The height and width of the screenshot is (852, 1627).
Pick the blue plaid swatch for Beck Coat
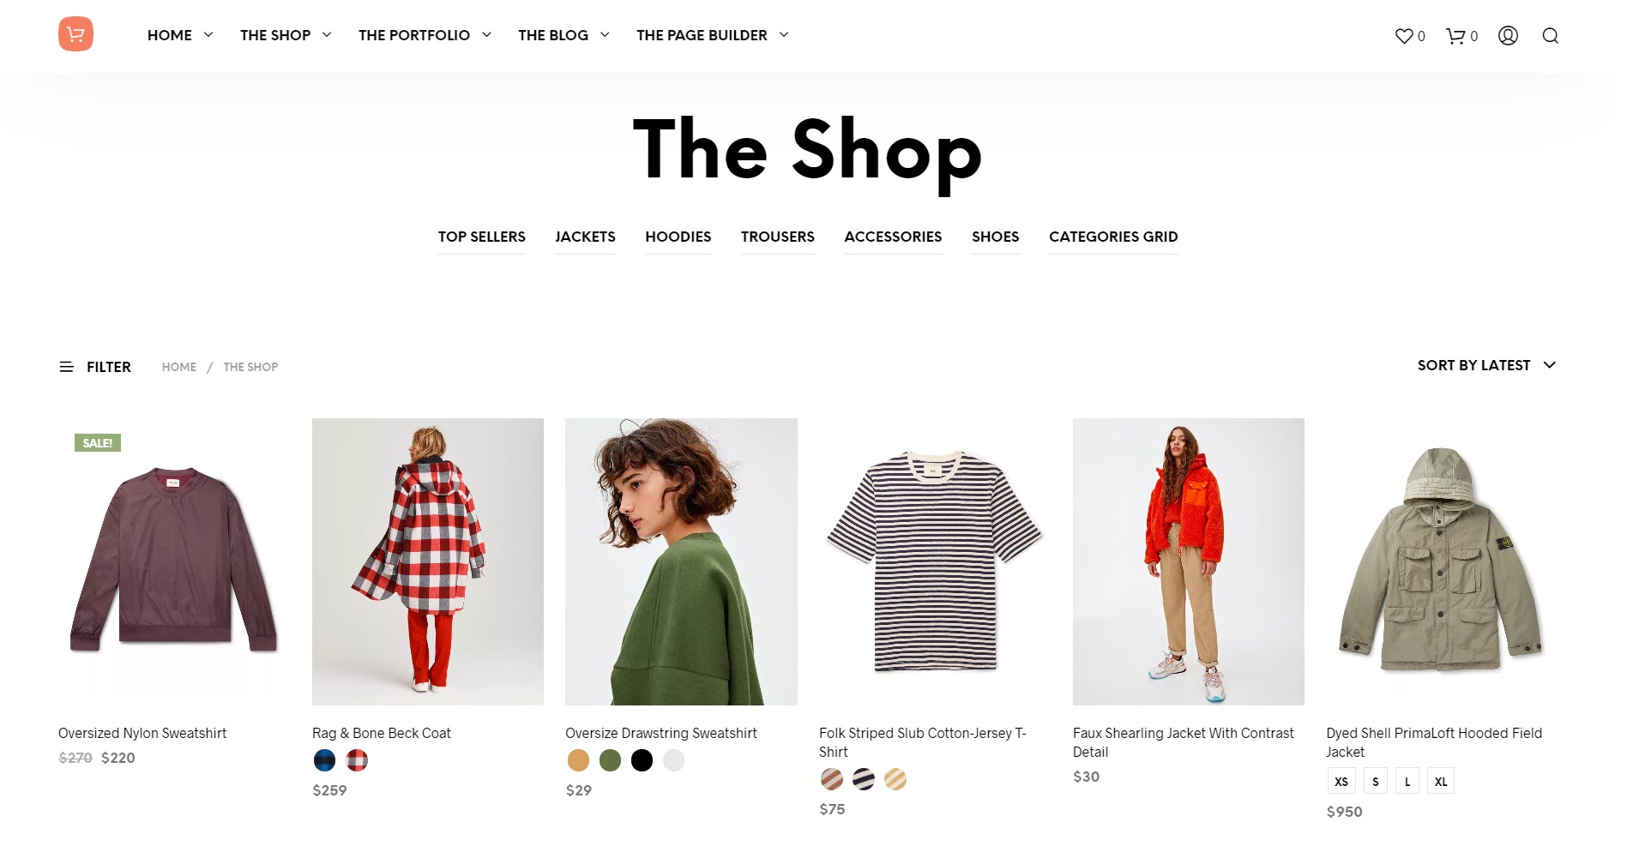coord(325,760)
